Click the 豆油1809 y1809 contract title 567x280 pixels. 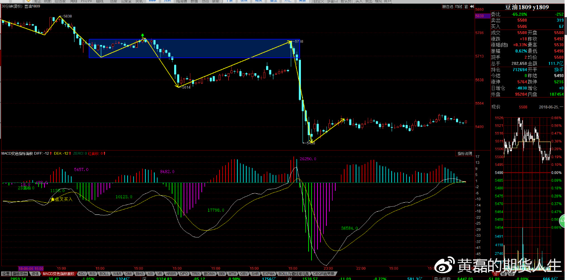(x=526, y=7)
